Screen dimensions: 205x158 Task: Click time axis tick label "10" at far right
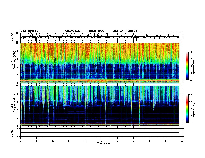(x=182, y=141)
